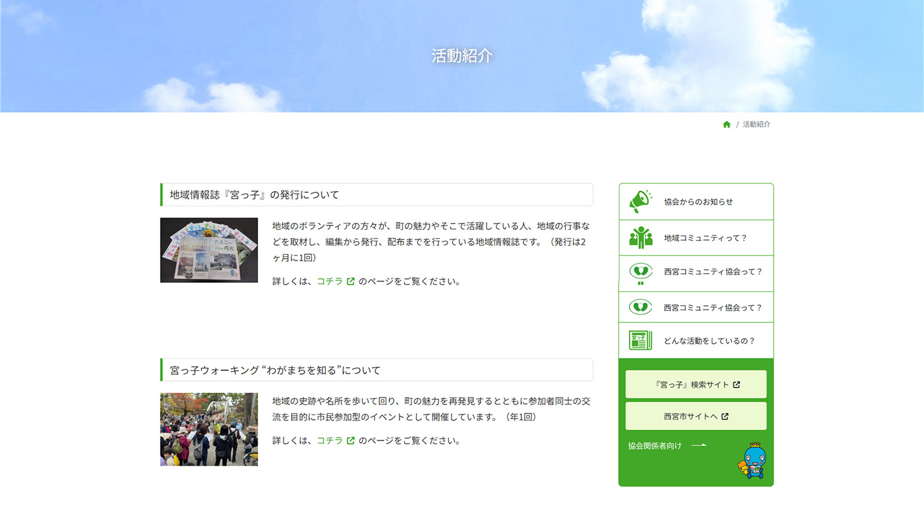The image size is (924, 516).
Task: Click the walking event crowd photo
Action: point(209,429)
